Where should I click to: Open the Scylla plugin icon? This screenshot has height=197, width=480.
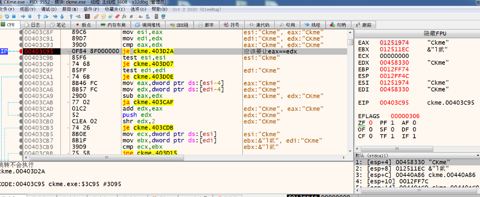point(87,16)
